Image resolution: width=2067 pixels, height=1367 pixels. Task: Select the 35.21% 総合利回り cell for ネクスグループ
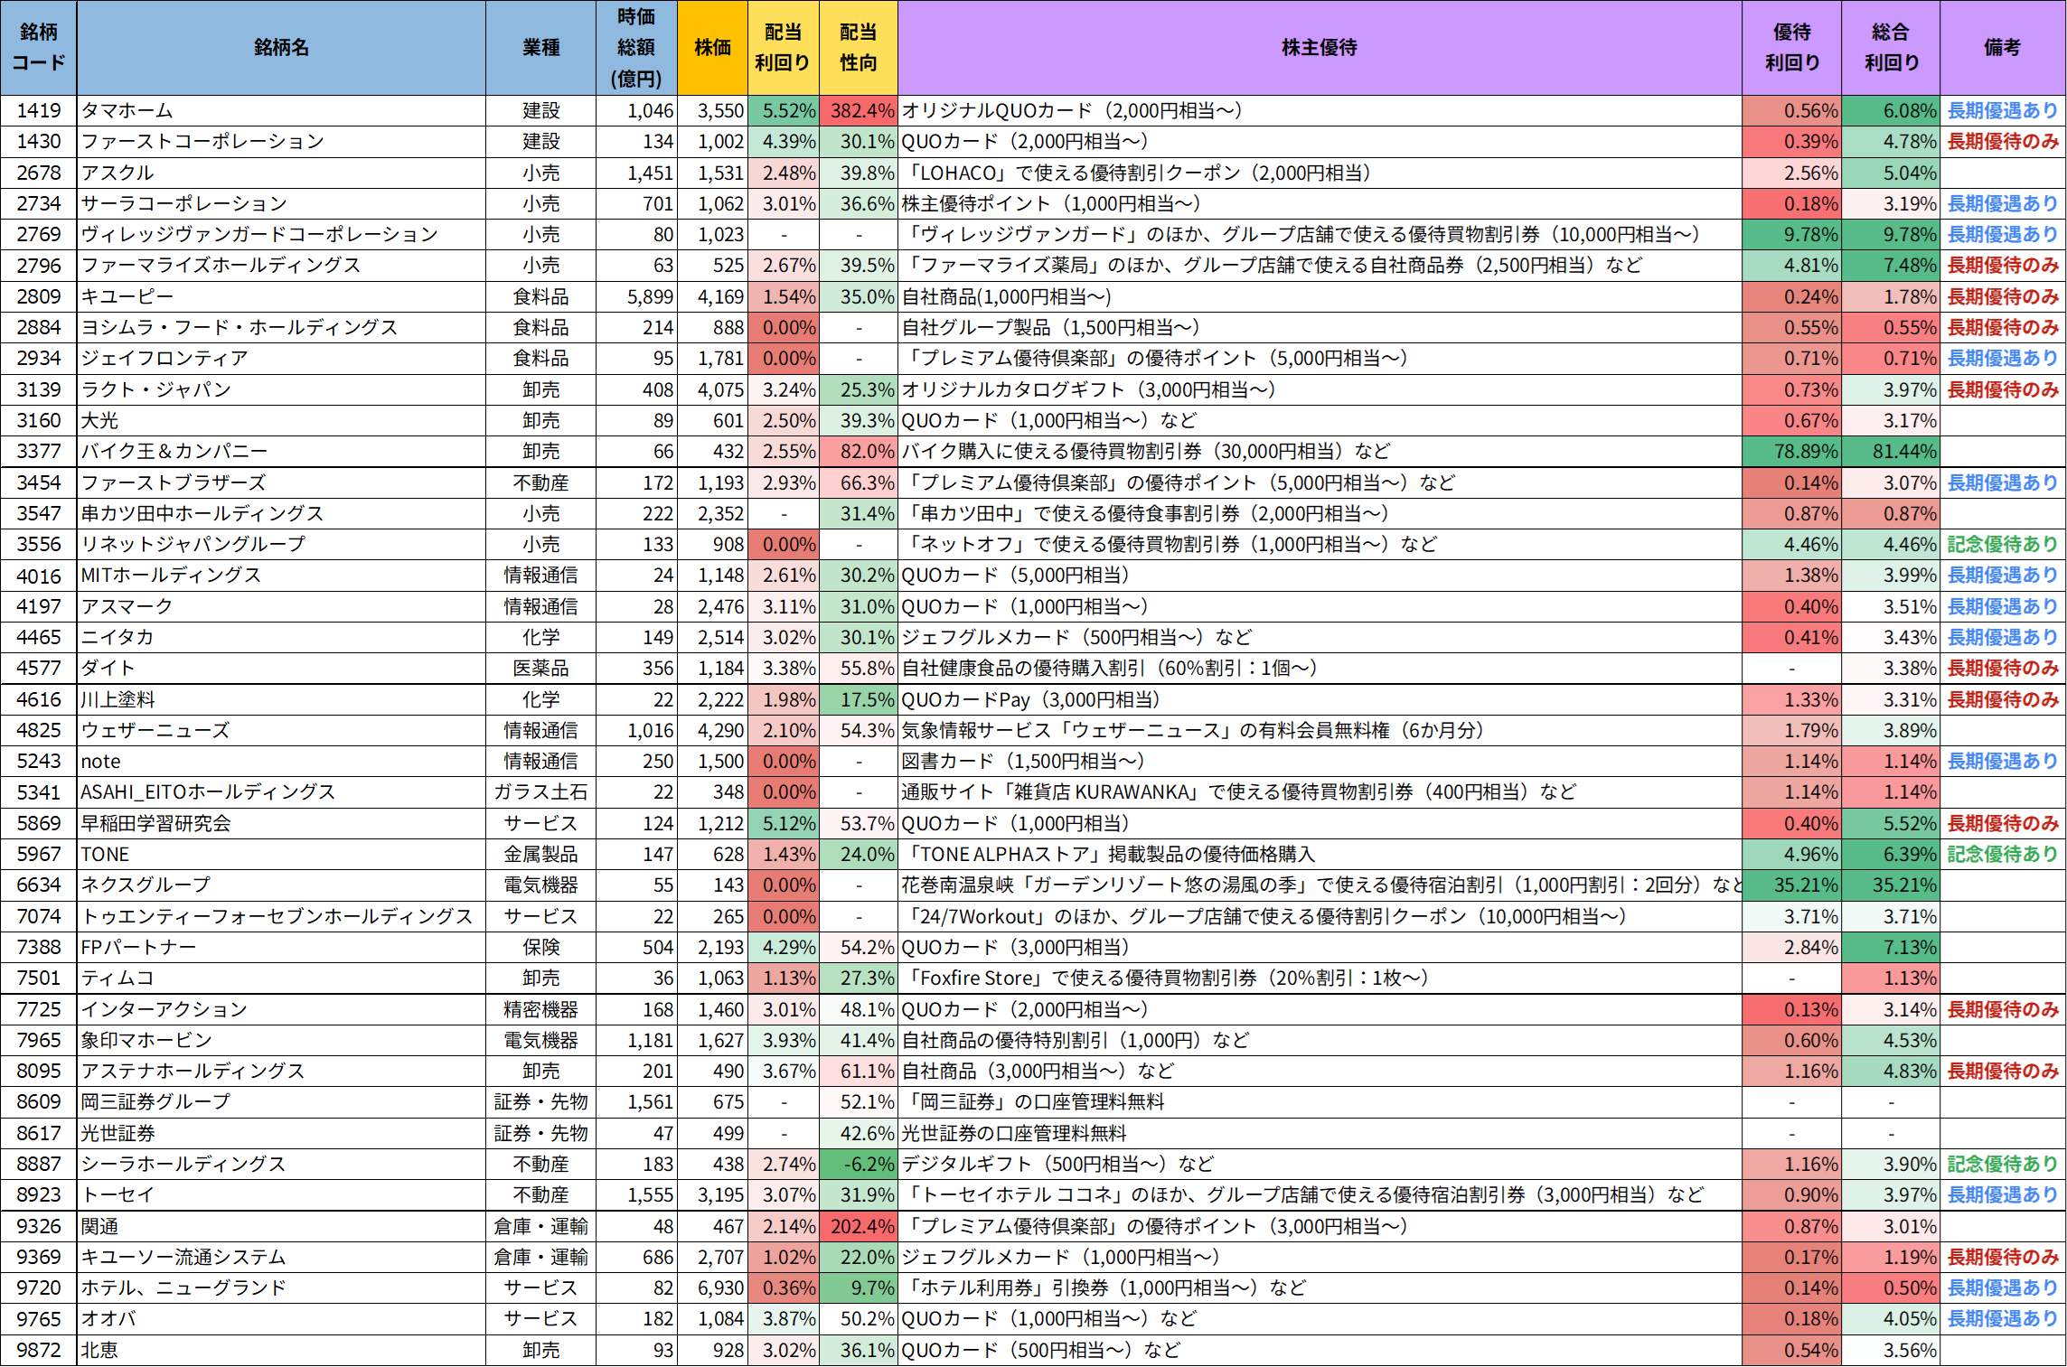(1890, 885)
